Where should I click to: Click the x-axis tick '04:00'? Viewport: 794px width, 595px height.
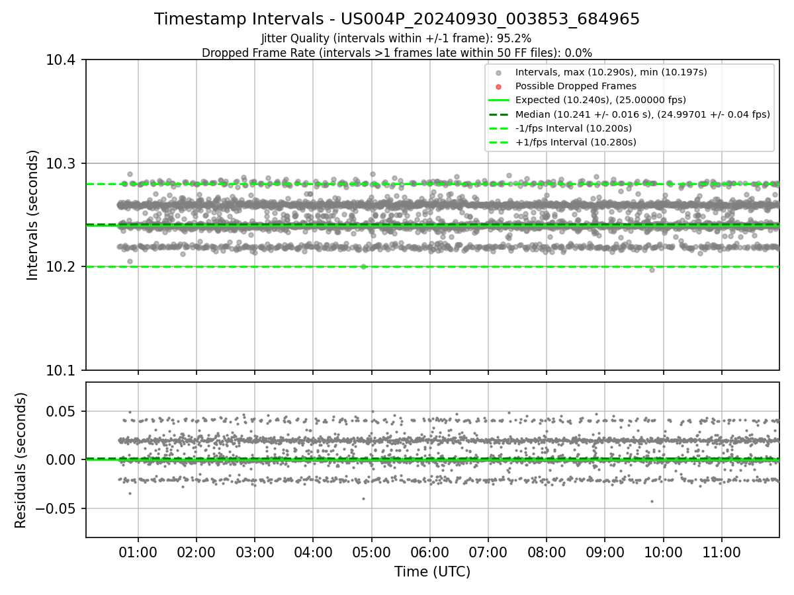(313, 552)
